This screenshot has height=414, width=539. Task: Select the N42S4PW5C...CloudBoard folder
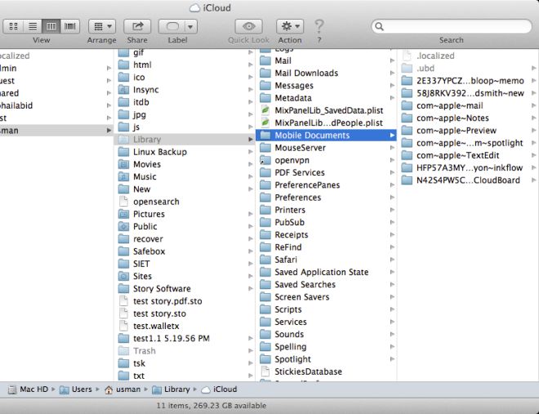(468, 180)
